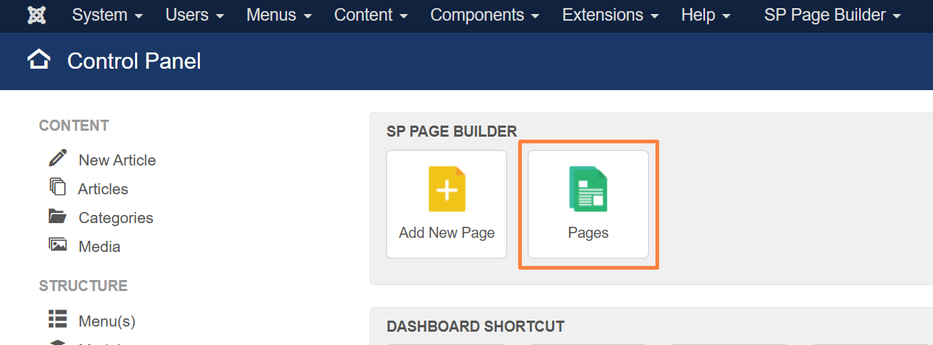Image resolution: width=933 pixels, height=345 pixels.
Task: Open the Media sidebar link
Action: click(100, 247)
